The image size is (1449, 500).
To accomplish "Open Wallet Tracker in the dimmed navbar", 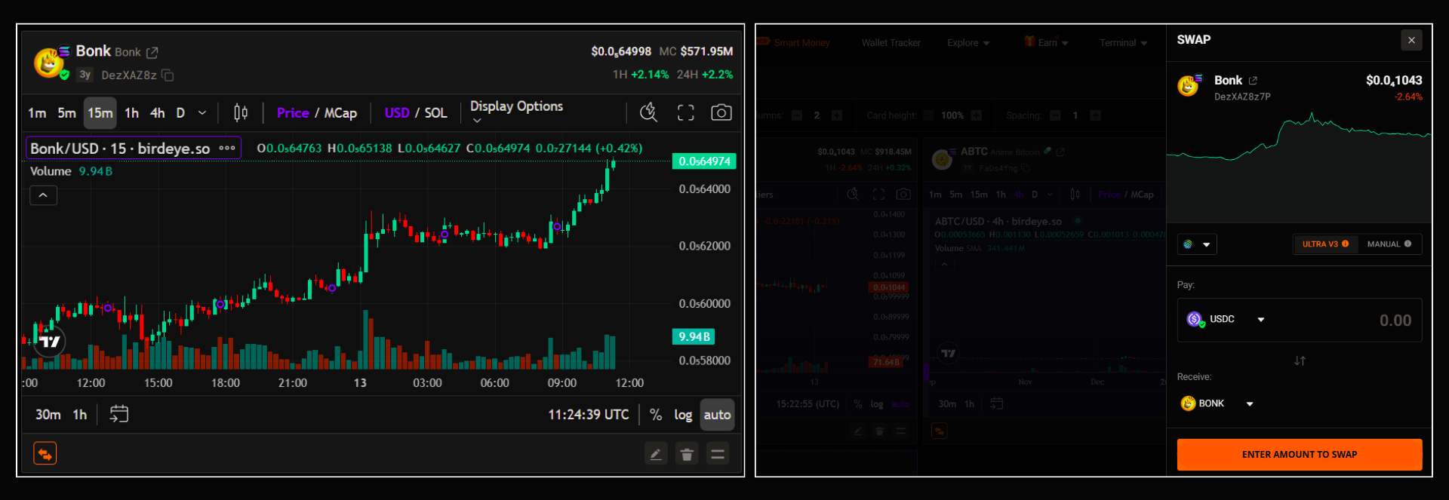I will 891,43.
